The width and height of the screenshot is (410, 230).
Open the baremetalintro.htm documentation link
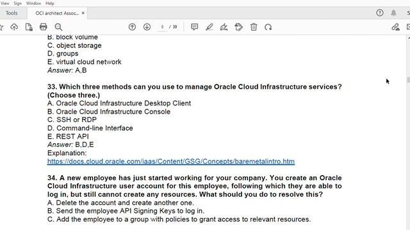point(171,162)
